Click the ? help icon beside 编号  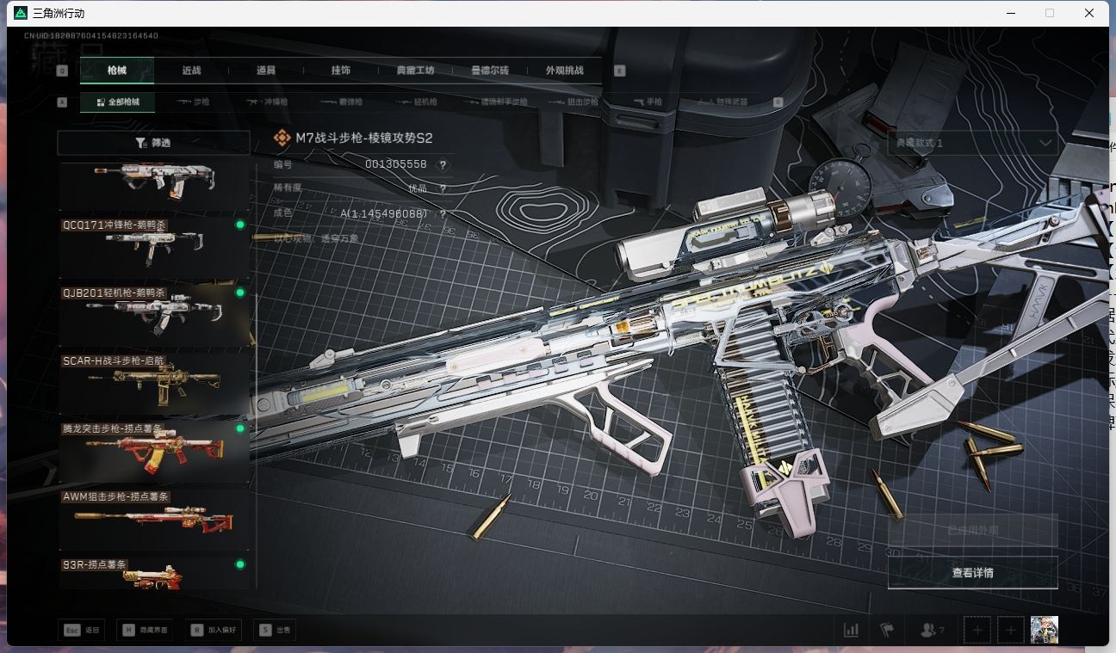pos(442,165)
